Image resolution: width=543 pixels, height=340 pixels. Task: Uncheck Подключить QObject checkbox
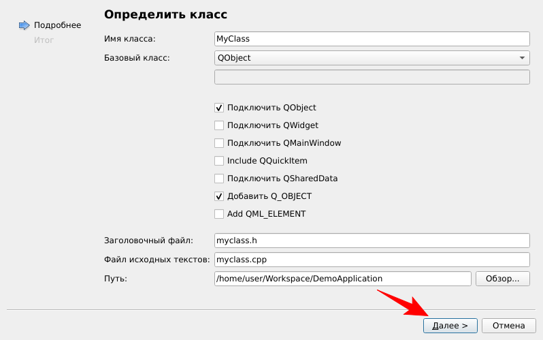(x=219, y=108)
